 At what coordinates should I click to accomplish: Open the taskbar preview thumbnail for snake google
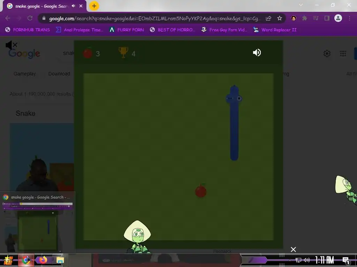pyautogui.click(x=38, y=222)
